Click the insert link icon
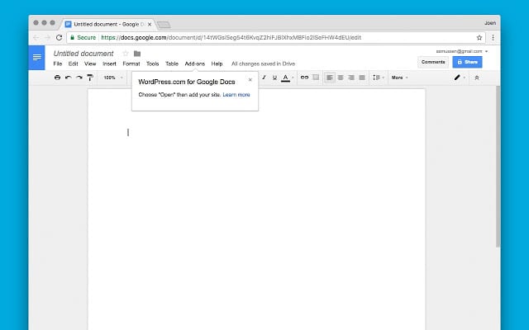This screenshot has width=529, height=330. 304,78
